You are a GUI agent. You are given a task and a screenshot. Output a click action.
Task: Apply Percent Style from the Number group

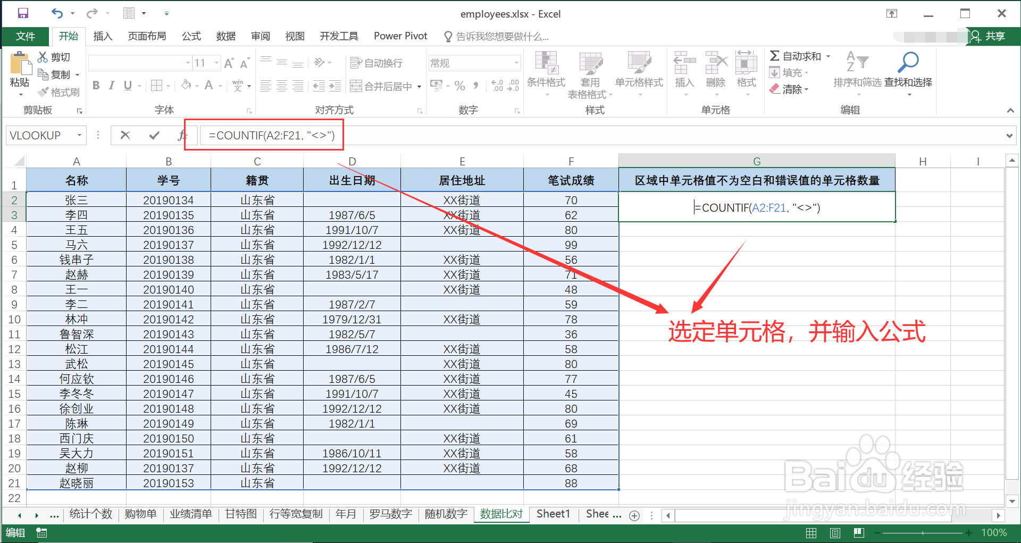click(460, 86)
